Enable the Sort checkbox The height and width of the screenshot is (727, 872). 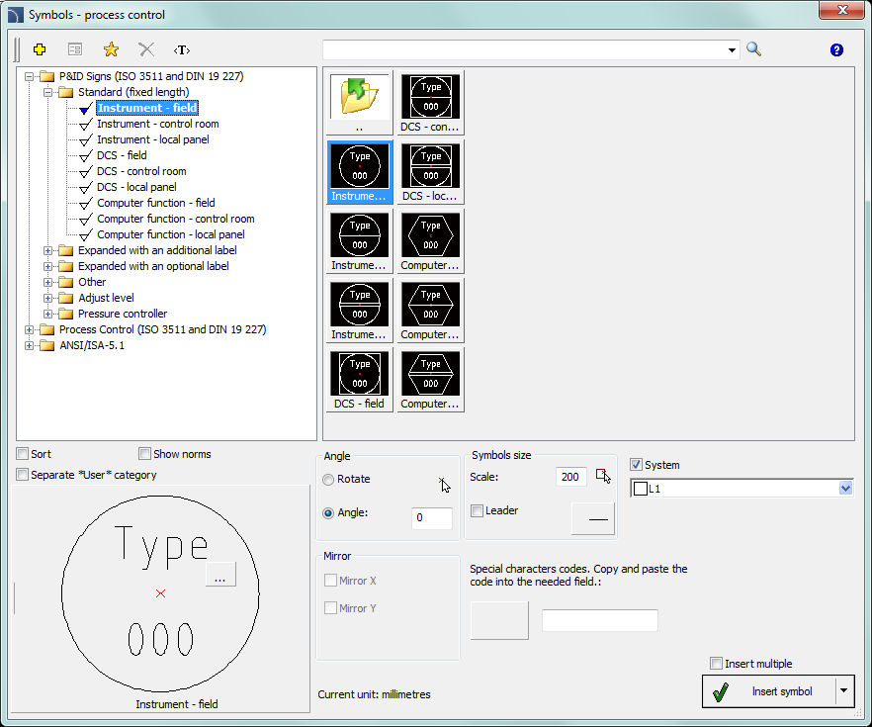point(23,454)
